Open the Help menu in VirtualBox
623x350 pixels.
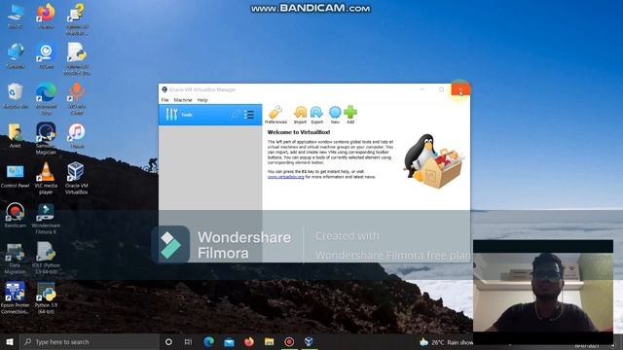(202, 100)
